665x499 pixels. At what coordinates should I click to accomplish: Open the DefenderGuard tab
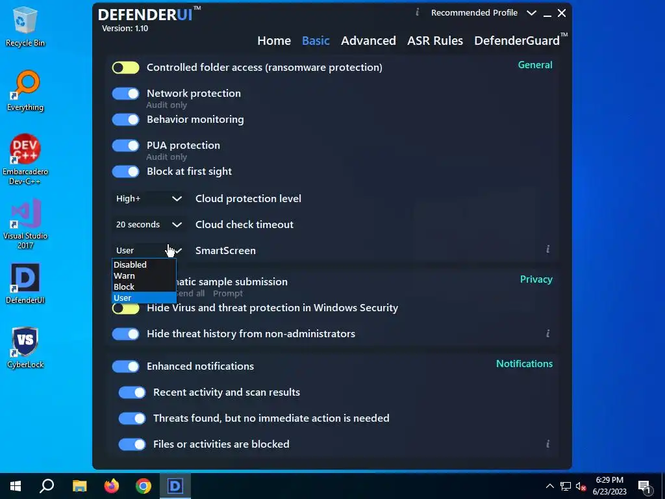click(x=520, y=40)
